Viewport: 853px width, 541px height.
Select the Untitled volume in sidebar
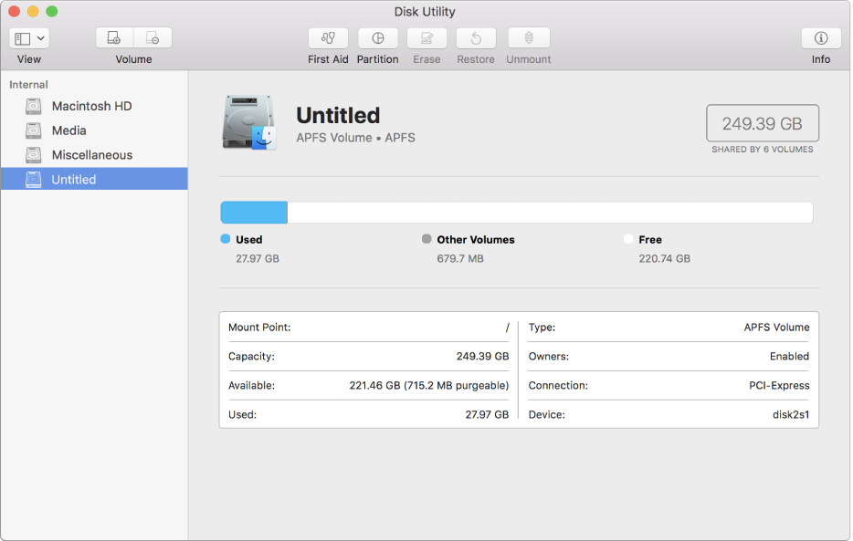click(x=73, y=180)
